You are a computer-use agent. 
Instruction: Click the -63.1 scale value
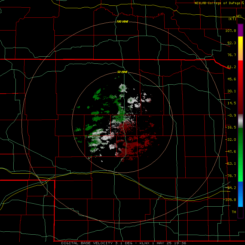(231, 164)
